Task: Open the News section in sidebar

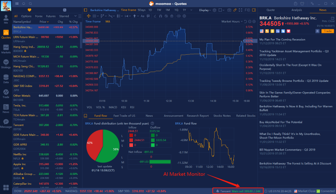Action: [x=6, y=109]
